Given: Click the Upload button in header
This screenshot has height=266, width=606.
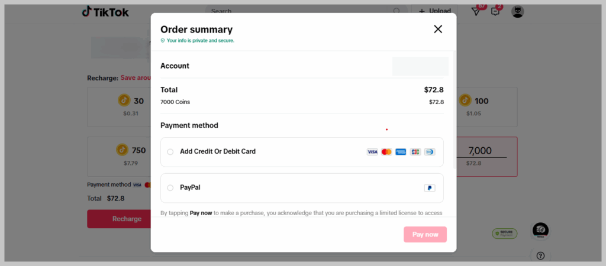Looking at the screenshot, I should (435, 11).
